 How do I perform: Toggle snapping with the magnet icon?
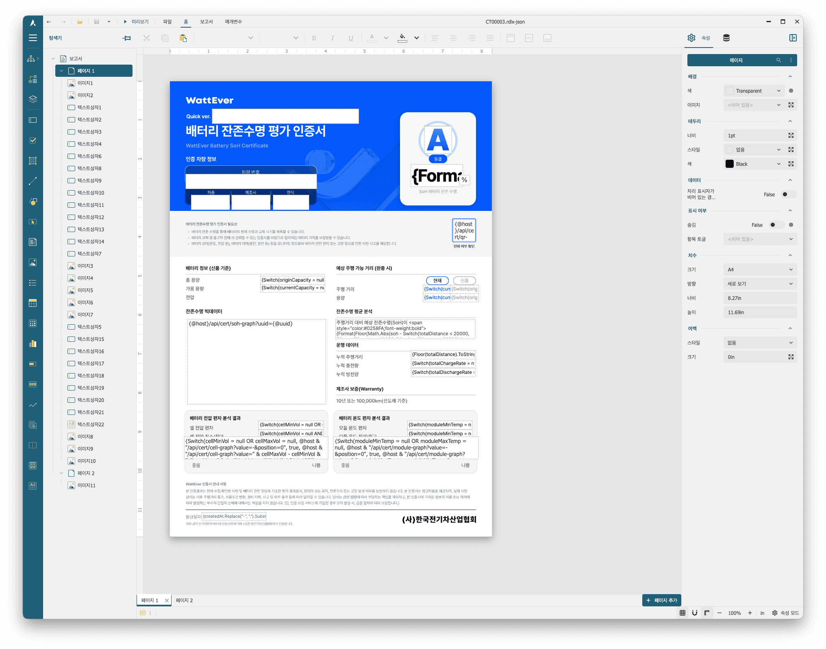point(695,613)
